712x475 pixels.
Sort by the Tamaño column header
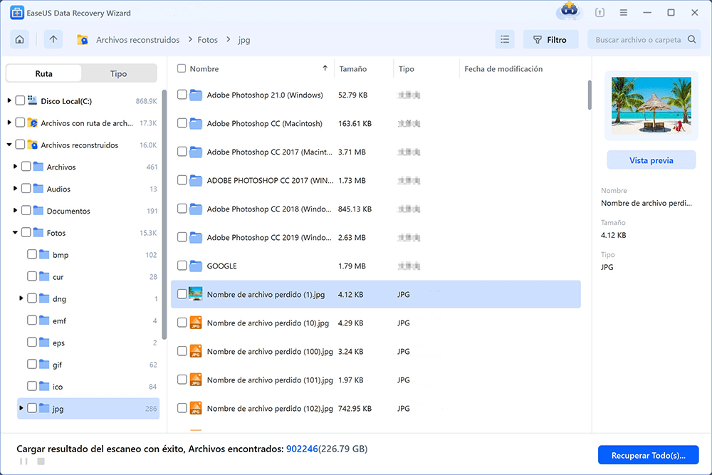[353, 68]
